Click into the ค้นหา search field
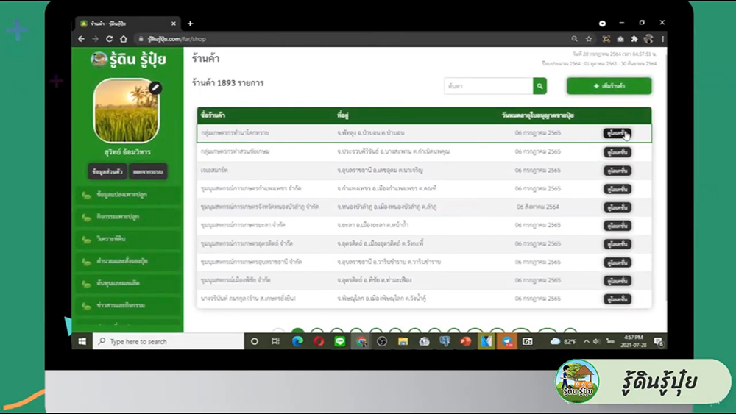The width and height of the screenshot is (736, 414). click(x=488, y=87)
